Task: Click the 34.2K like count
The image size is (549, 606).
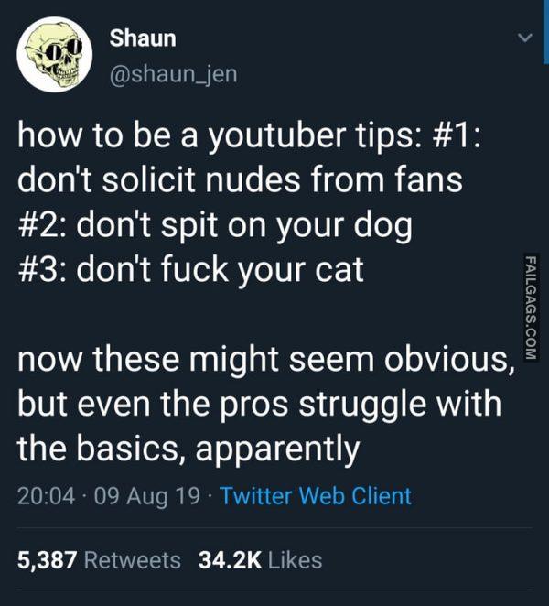Action: [x=230, y=560]
